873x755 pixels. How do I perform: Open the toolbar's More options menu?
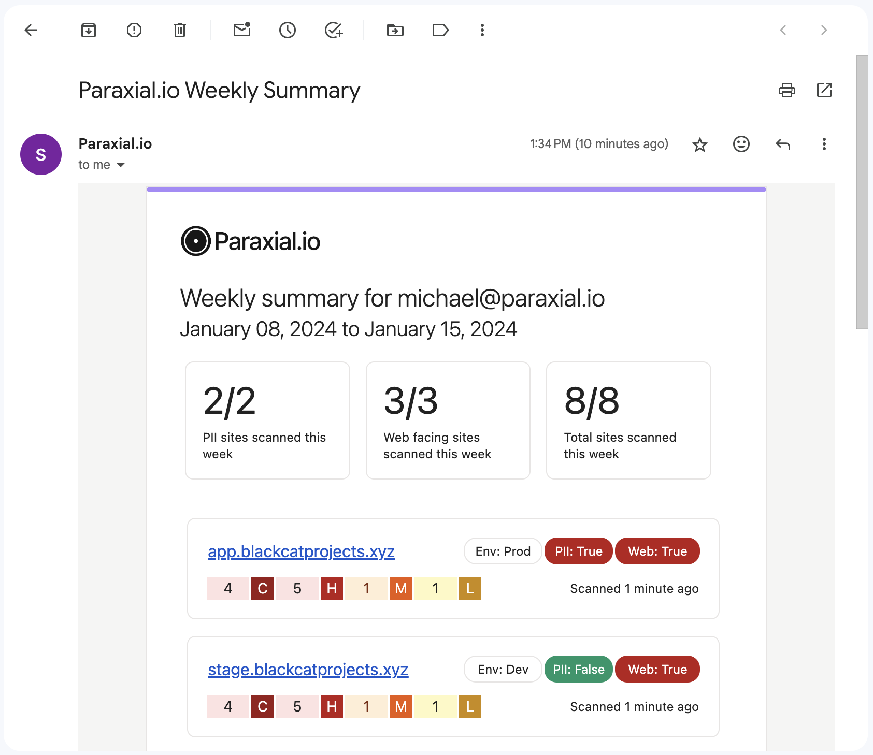pos(482,30)
